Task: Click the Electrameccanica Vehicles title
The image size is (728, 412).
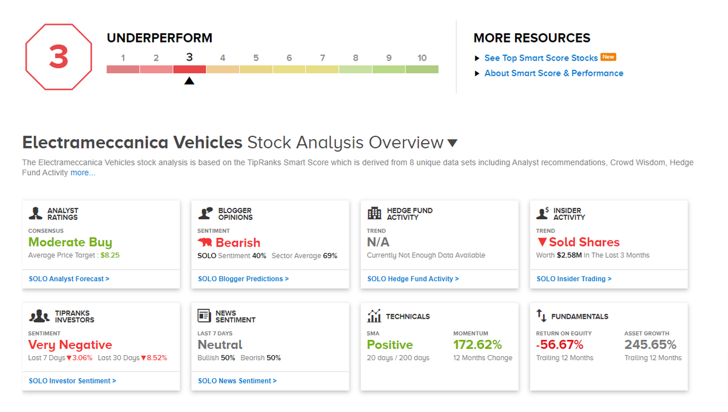Action: (132, 142)
